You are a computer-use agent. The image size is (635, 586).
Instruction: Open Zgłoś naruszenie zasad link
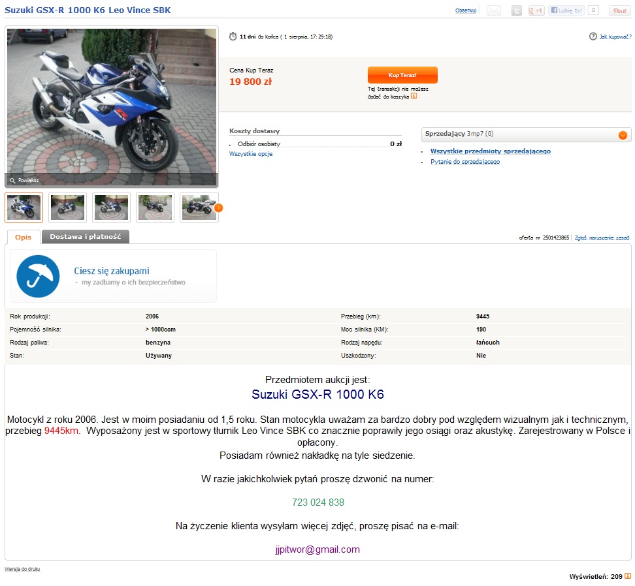point(602,238)
